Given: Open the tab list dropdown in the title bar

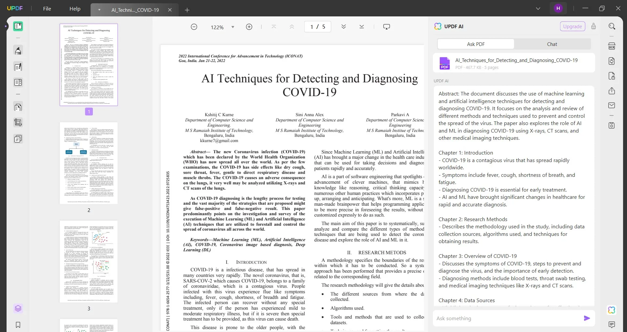Looking at the screenshot, I should click(538, 8).
